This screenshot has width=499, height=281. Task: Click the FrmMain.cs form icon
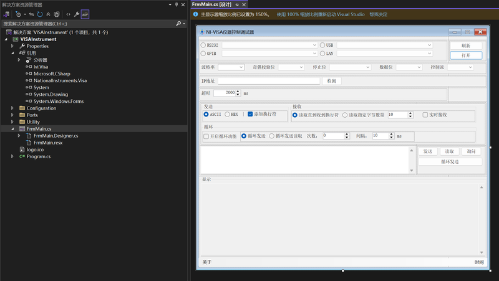click(x=22, y=129)
